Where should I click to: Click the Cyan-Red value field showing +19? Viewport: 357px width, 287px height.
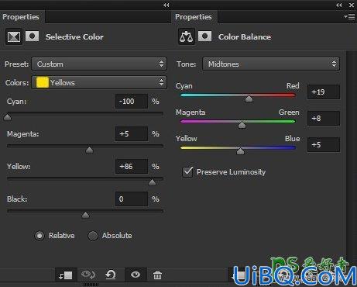point(324,92)
